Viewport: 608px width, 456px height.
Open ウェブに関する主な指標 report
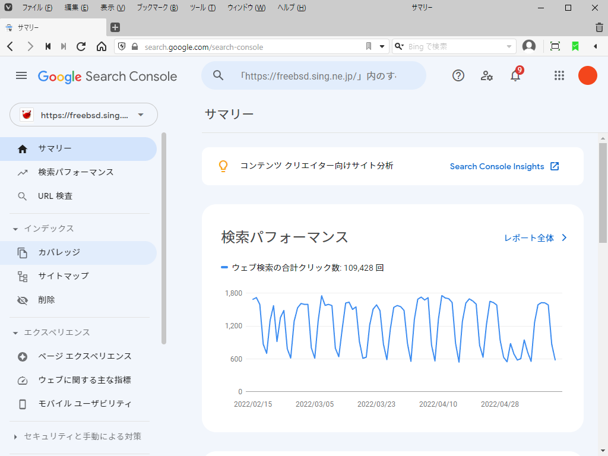[78, 381]
